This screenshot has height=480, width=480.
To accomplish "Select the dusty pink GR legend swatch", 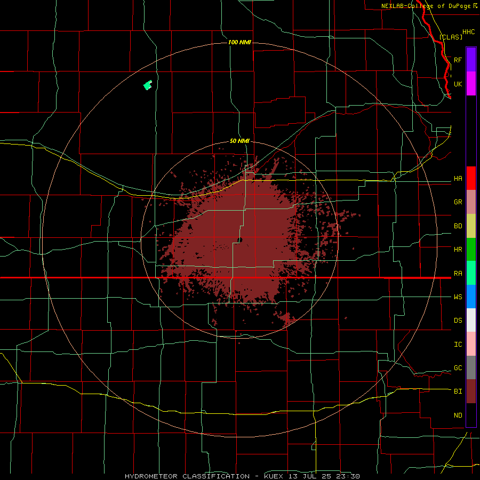I will (x=471, y=202).
